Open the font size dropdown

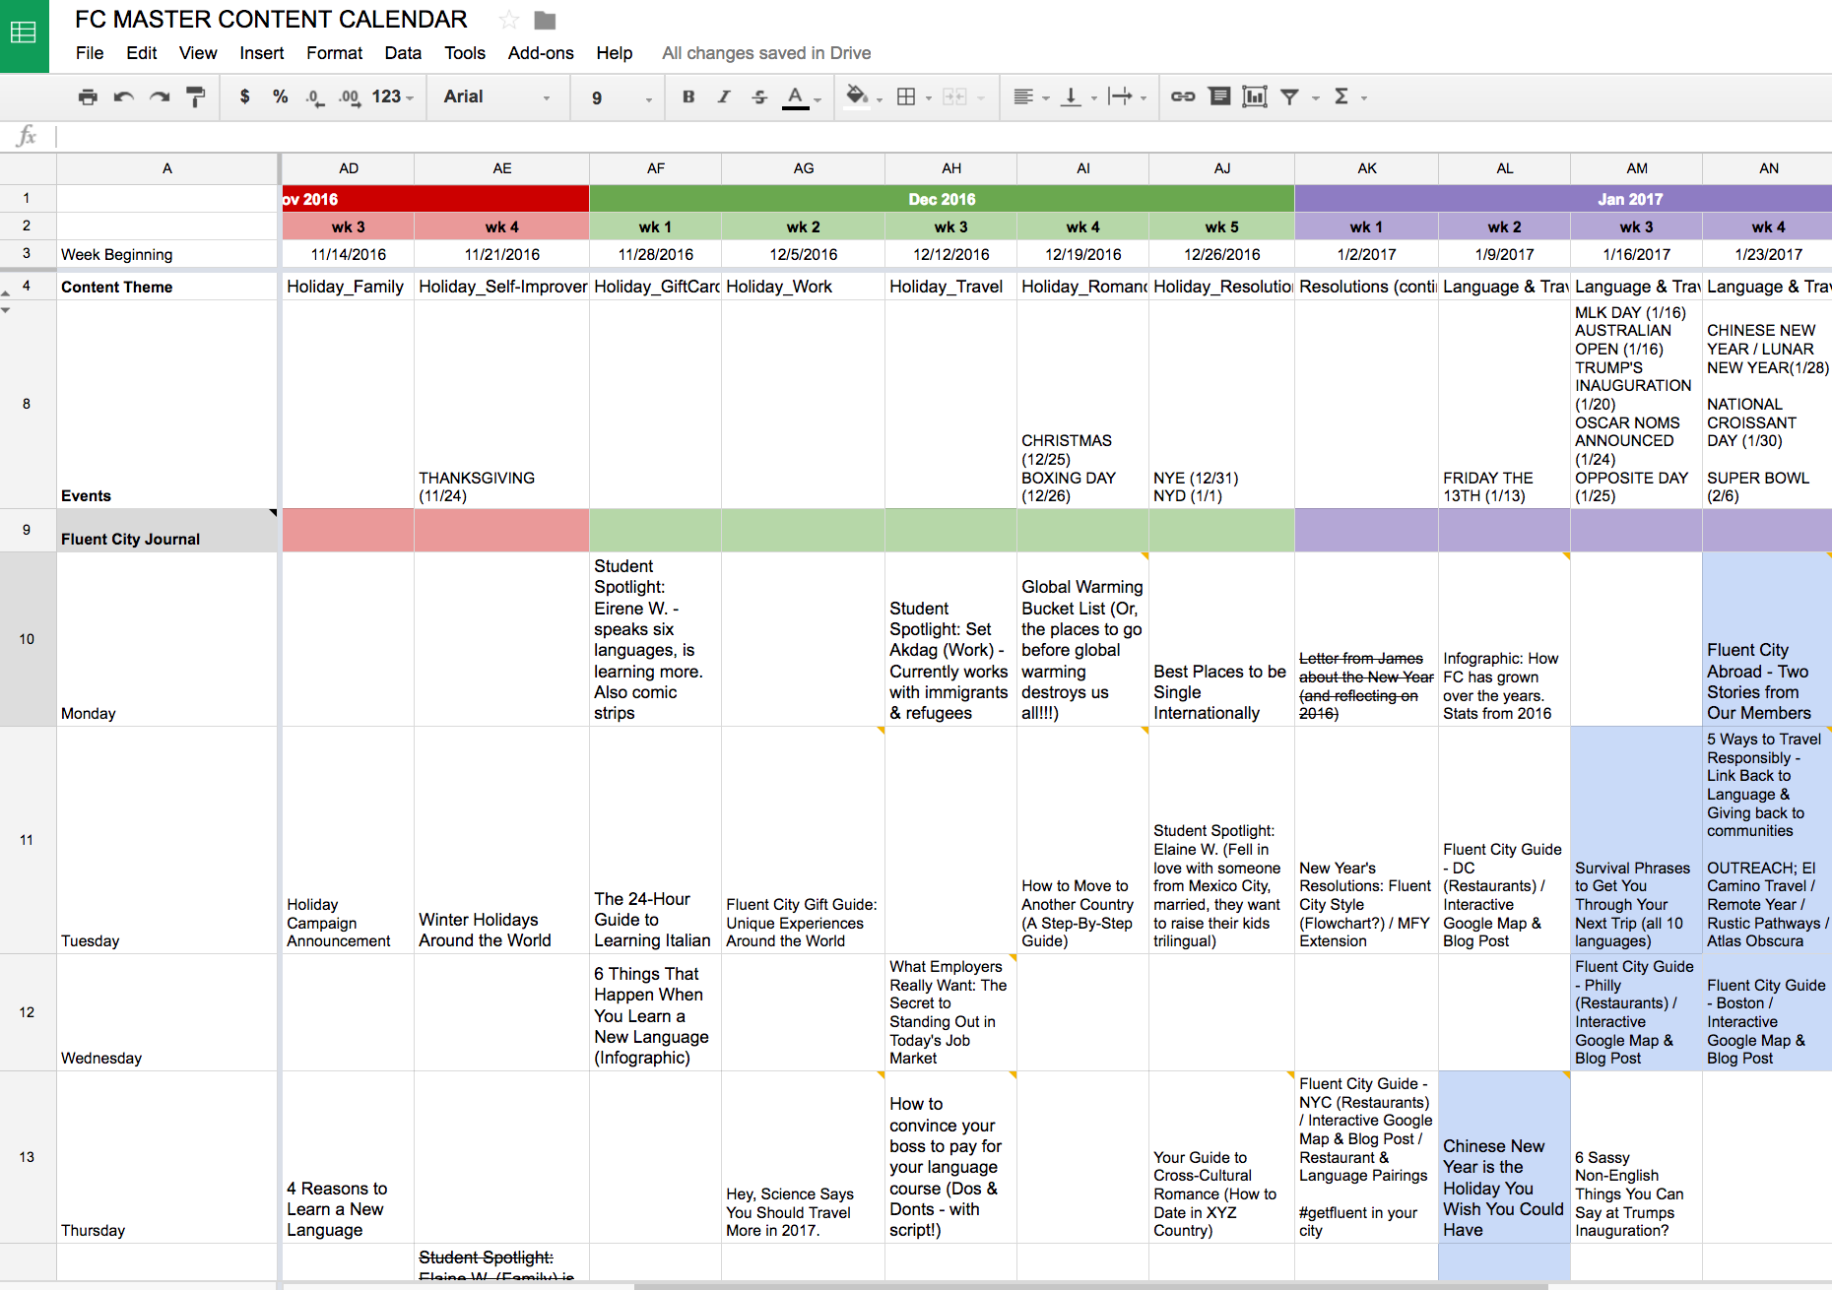point(622,97)
